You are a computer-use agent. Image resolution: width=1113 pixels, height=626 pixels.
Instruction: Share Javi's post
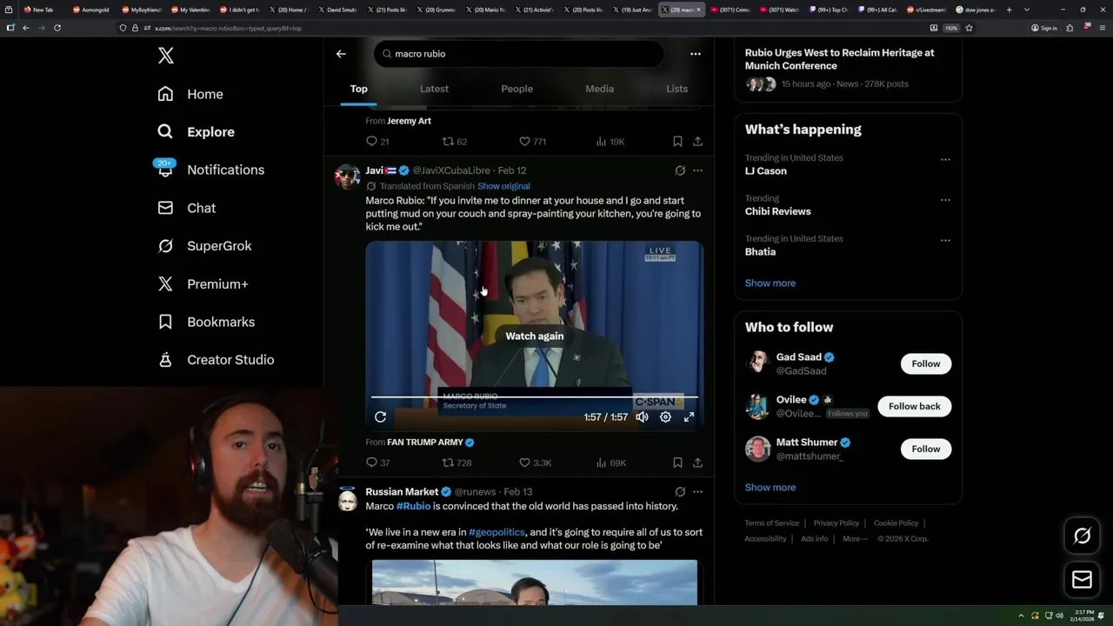click(x=697, y=463)
